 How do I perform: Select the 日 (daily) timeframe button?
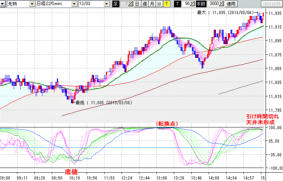tap(137, 4)
